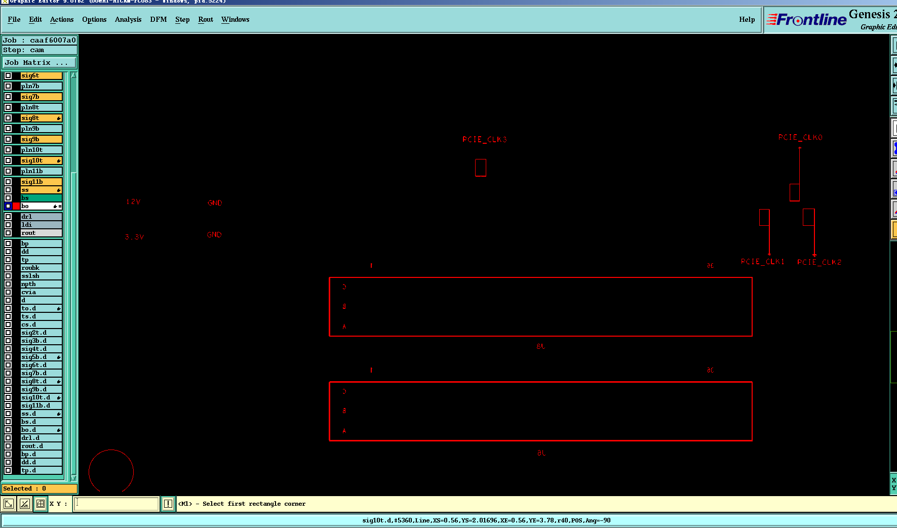Image resolution: width=897 pixels, height=528 pixels.
Task: Click the scroll down arrow of the layer list
Action: (73, 477)
